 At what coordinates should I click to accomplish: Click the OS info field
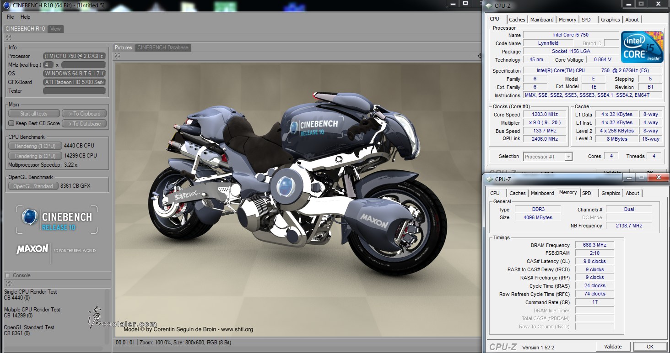(75, 74)
